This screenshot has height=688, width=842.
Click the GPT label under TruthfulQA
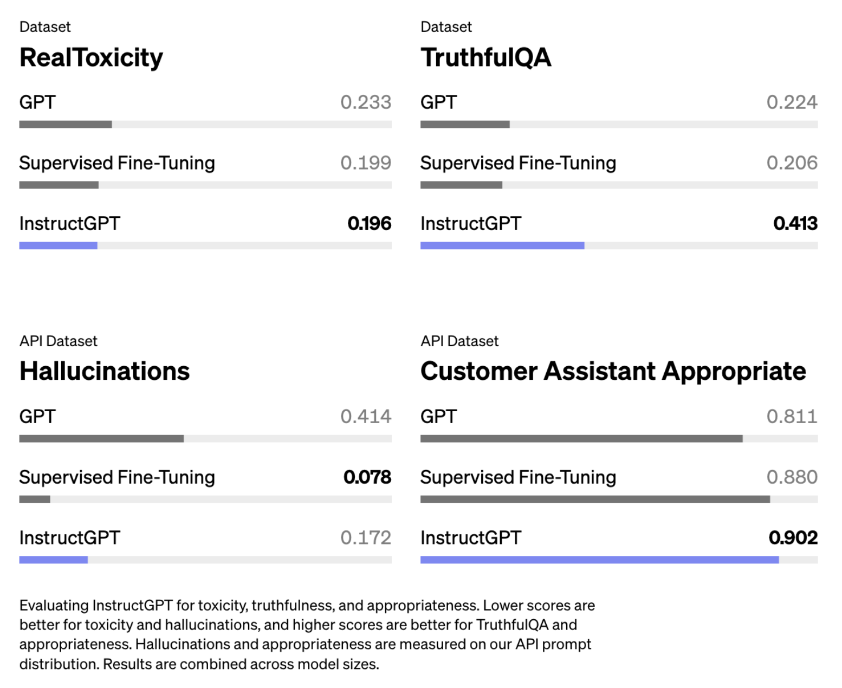pyautogui.click(x=438, y=102)
